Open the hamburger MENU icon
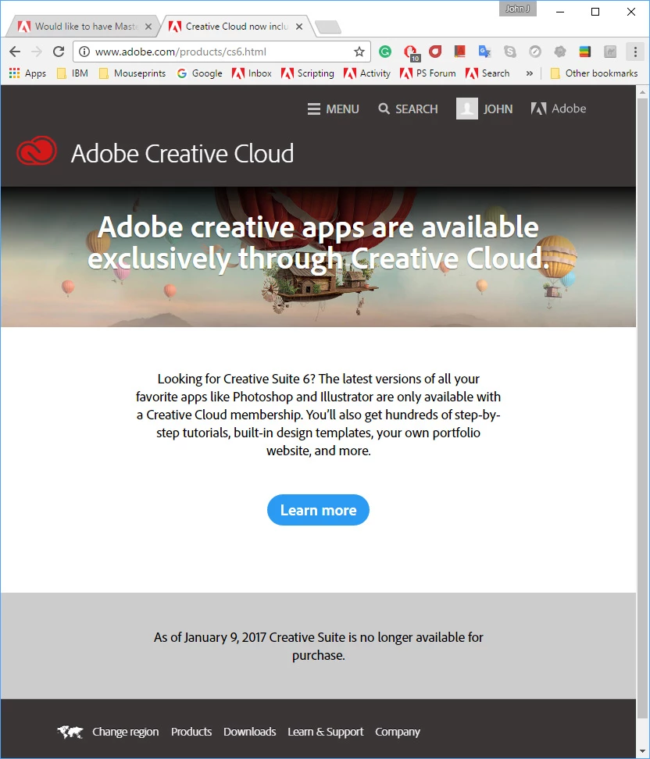The height and width of the screenshot is (759, 650). click(x=314, y=109)
